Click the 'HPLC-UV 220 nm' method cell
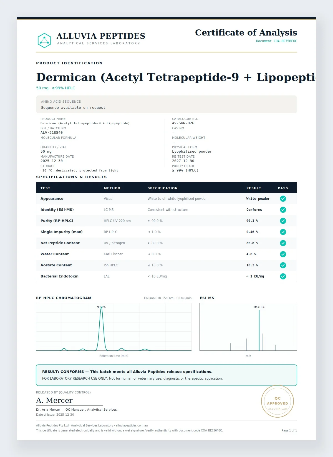Image resolution: width=333 pixels, height=457 pixels. click(x=117, y=221)
